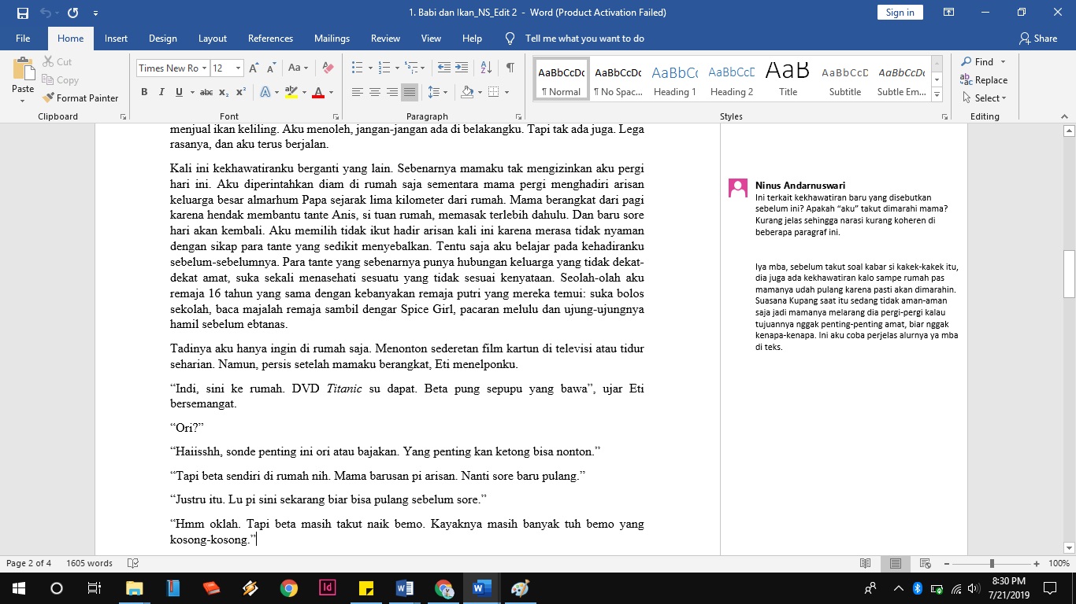
Task: Click the Save icon in the title bar
Action: pos(22,13)
